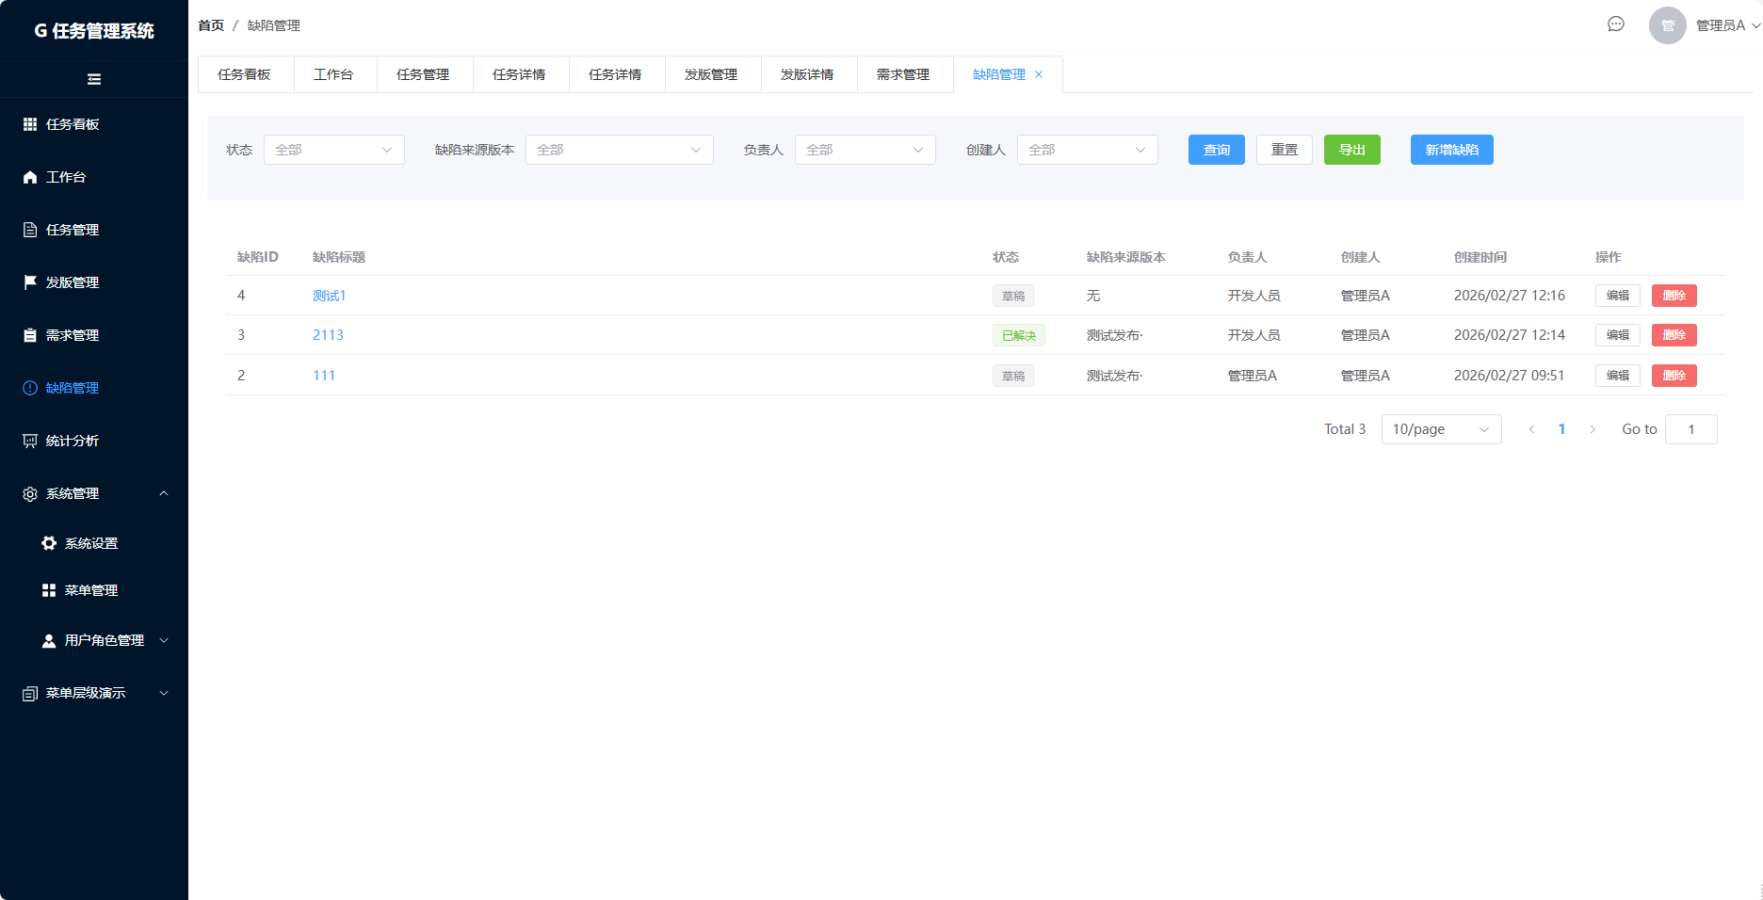Select page 1 in pagination
Image resolution: width=1763 pixels, height=900 pixels.
(x=1561, y=429)
